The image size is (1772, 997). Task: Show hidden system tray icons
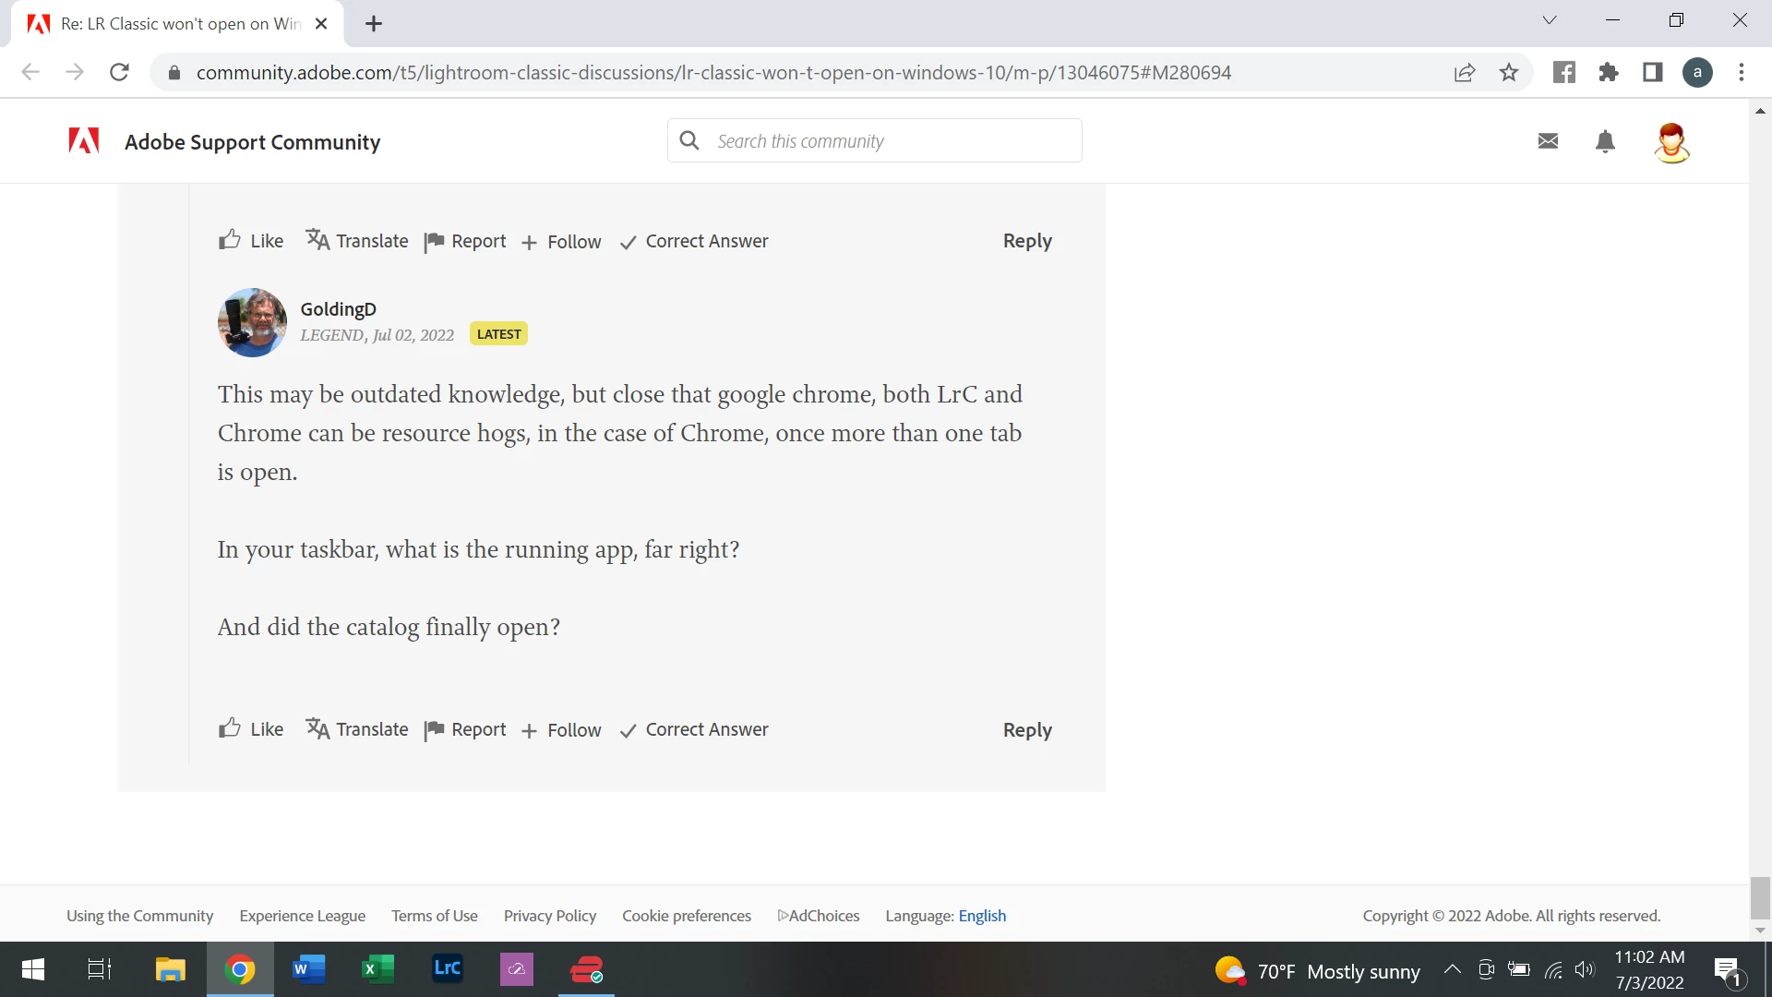click(1452, 969)
